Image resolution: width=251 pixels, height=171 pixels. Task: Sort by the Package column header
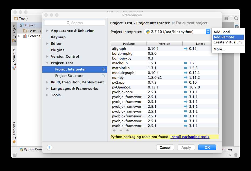point(129,43)
